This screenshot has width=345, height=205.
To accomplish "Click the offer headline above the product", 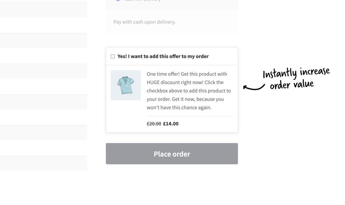I will click(x=162, y=56).
